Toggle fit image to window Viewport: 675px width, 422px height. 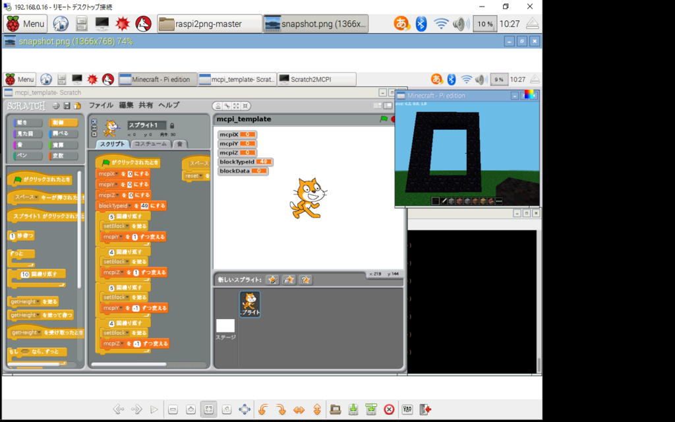[209, 409]
